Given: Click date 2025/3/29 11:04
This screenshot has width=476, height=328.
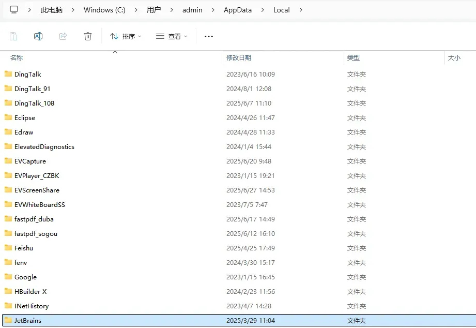Looking at the screenshot, I should 251,321.
